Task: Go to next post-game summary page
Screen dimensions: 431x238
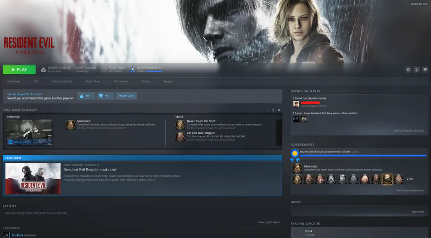Action: click(x=273, y=110)
